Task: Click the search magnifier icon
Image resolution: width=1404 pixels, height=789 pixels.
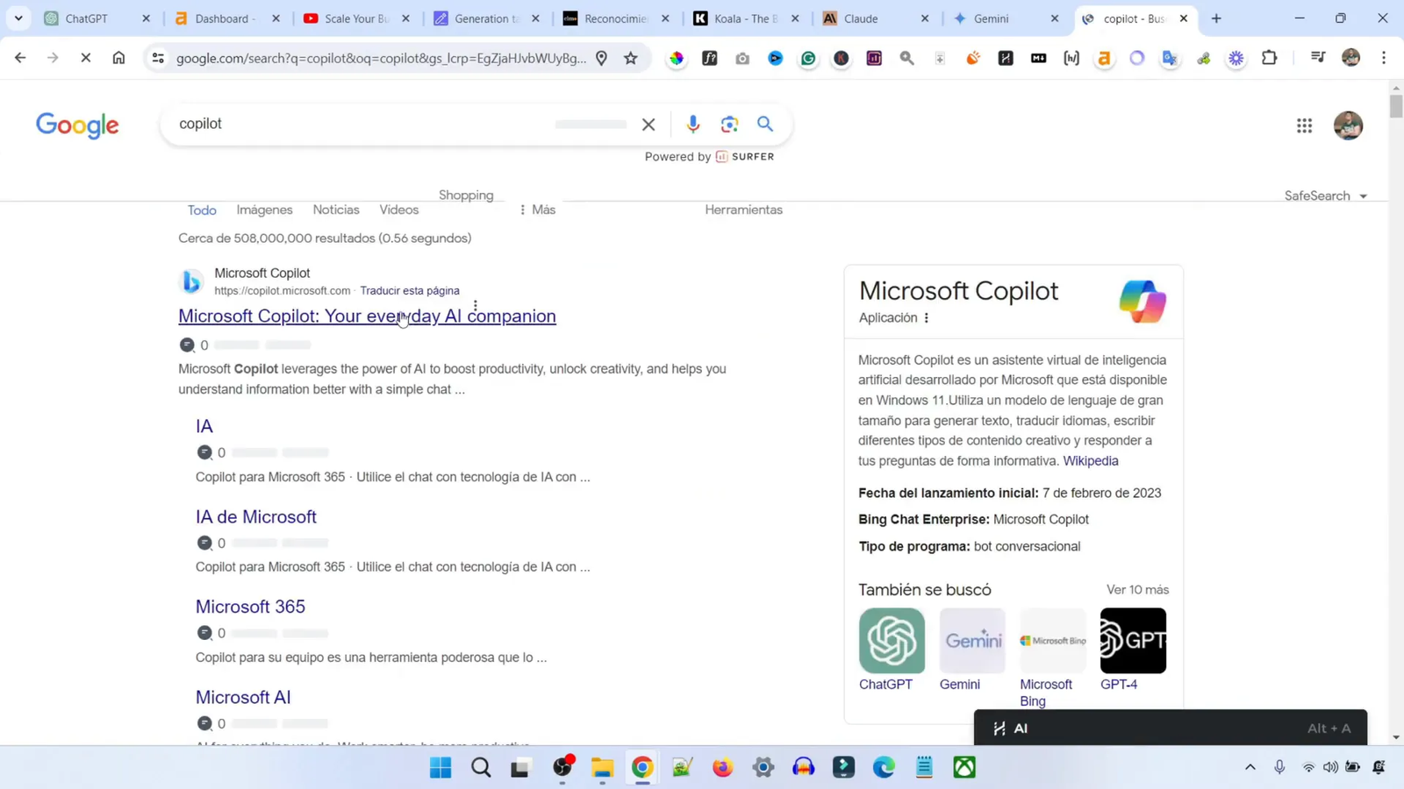Action: pos(764,124)
